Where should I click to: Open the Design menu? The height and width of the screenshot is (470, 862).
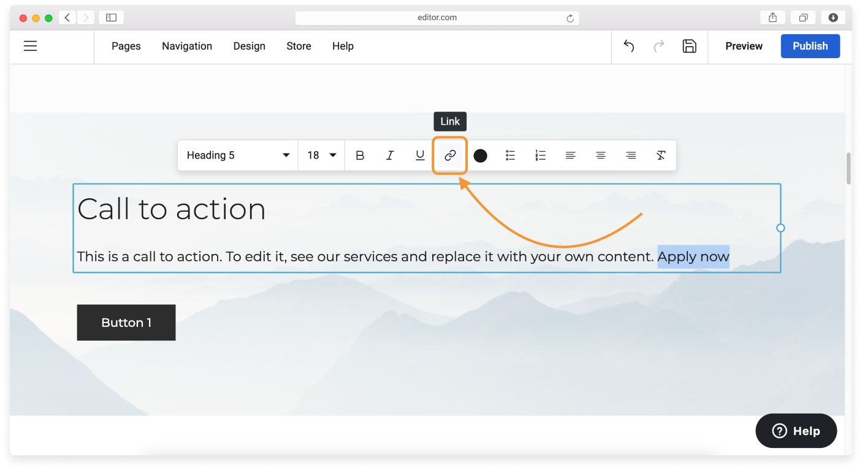tap(249, 46)
